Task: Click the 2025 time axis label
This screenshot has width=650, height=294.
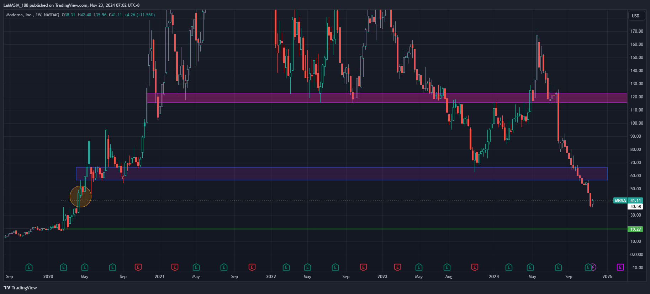Action: (x=607, y=277)
